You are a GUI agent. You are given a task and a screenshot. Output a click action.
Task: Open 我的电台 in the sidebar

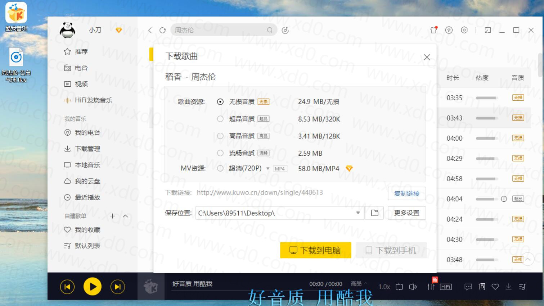click(x=82, y=133)
